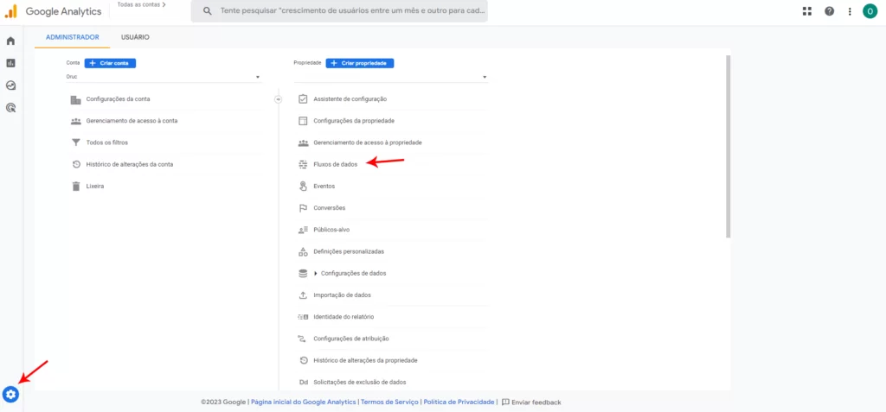Open the Todas as contas account picker

click(x=141, y=4)
